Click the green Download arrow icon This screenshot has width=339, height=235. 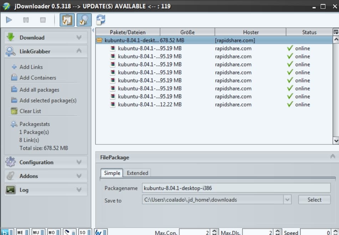[10, 37]
